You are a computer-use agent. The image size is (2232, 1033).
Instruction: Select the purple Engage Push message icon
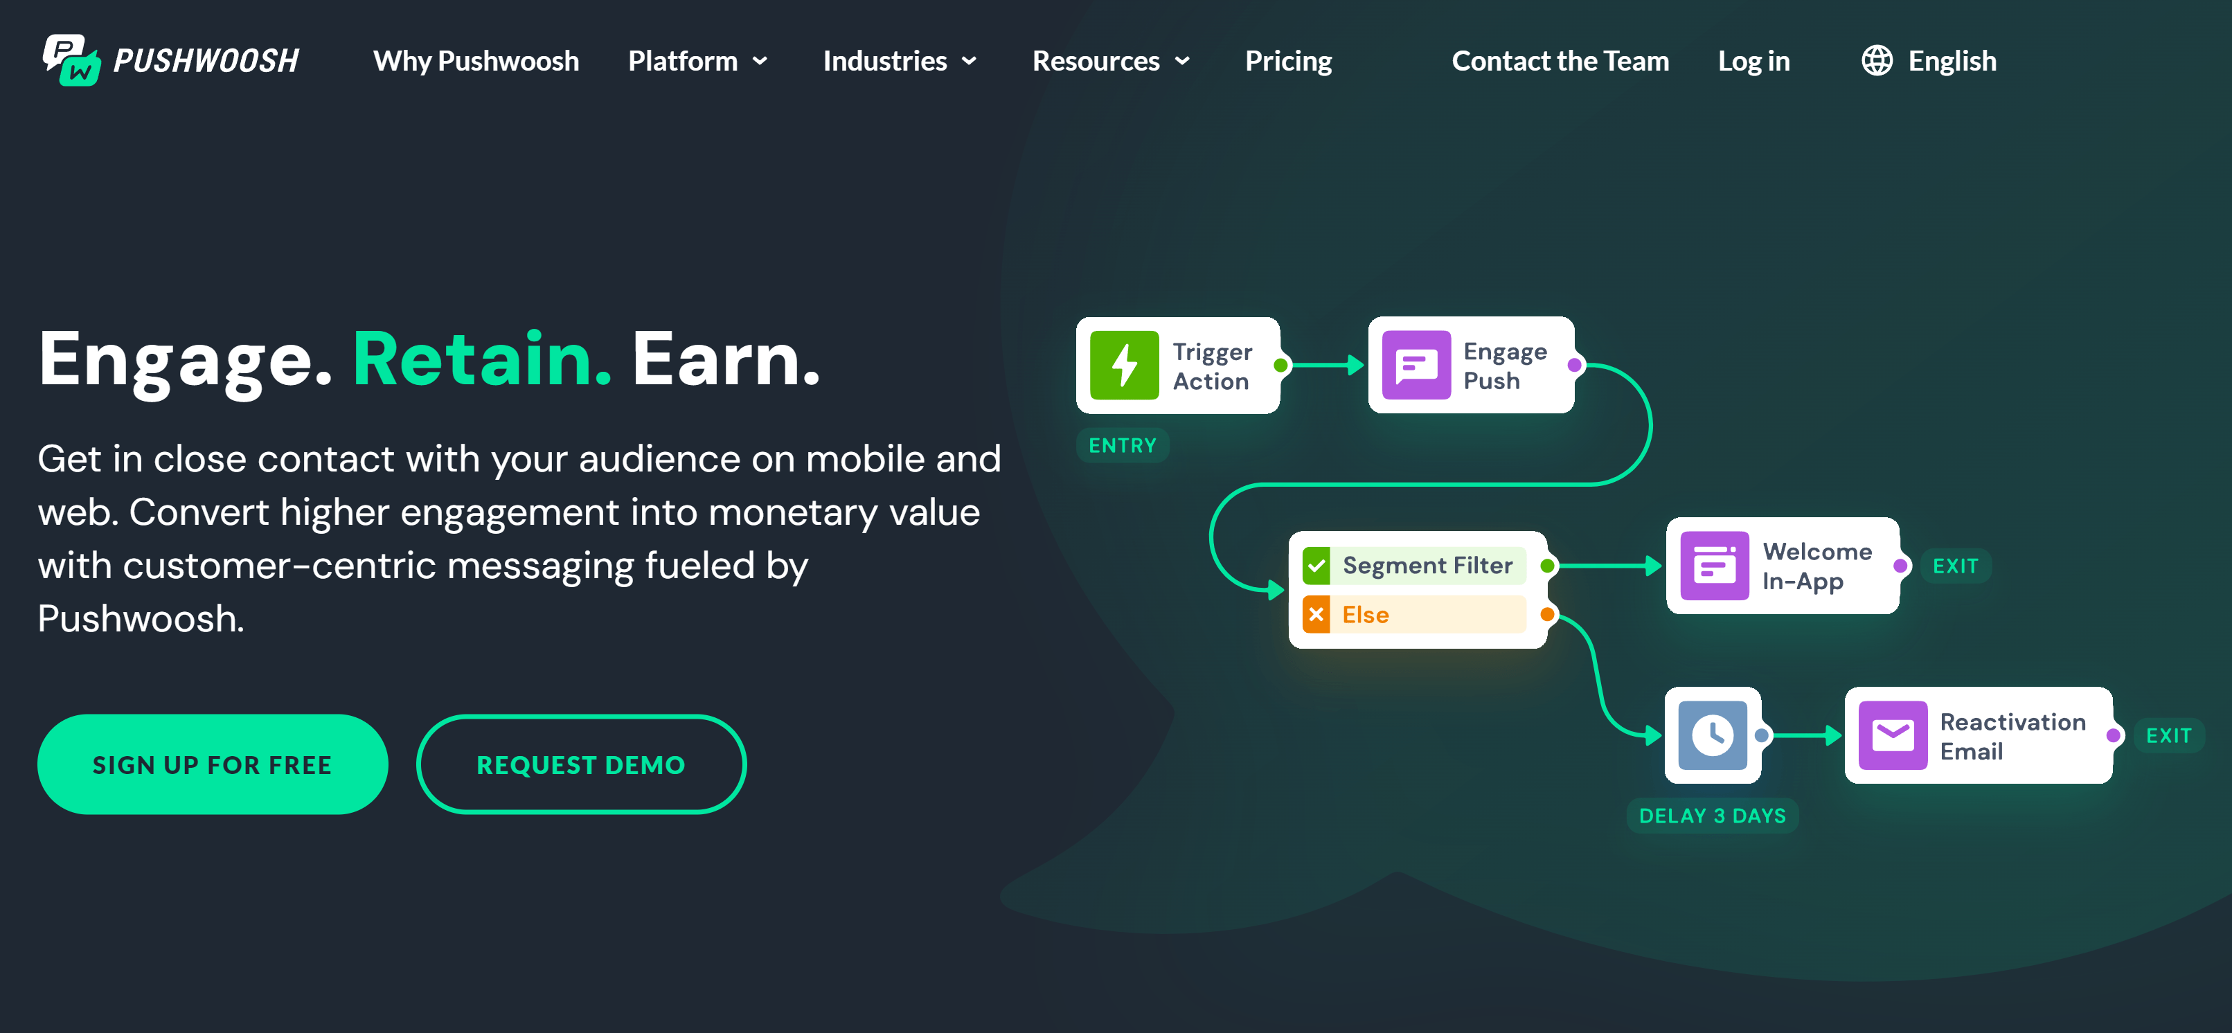(x=1416, y=365)
